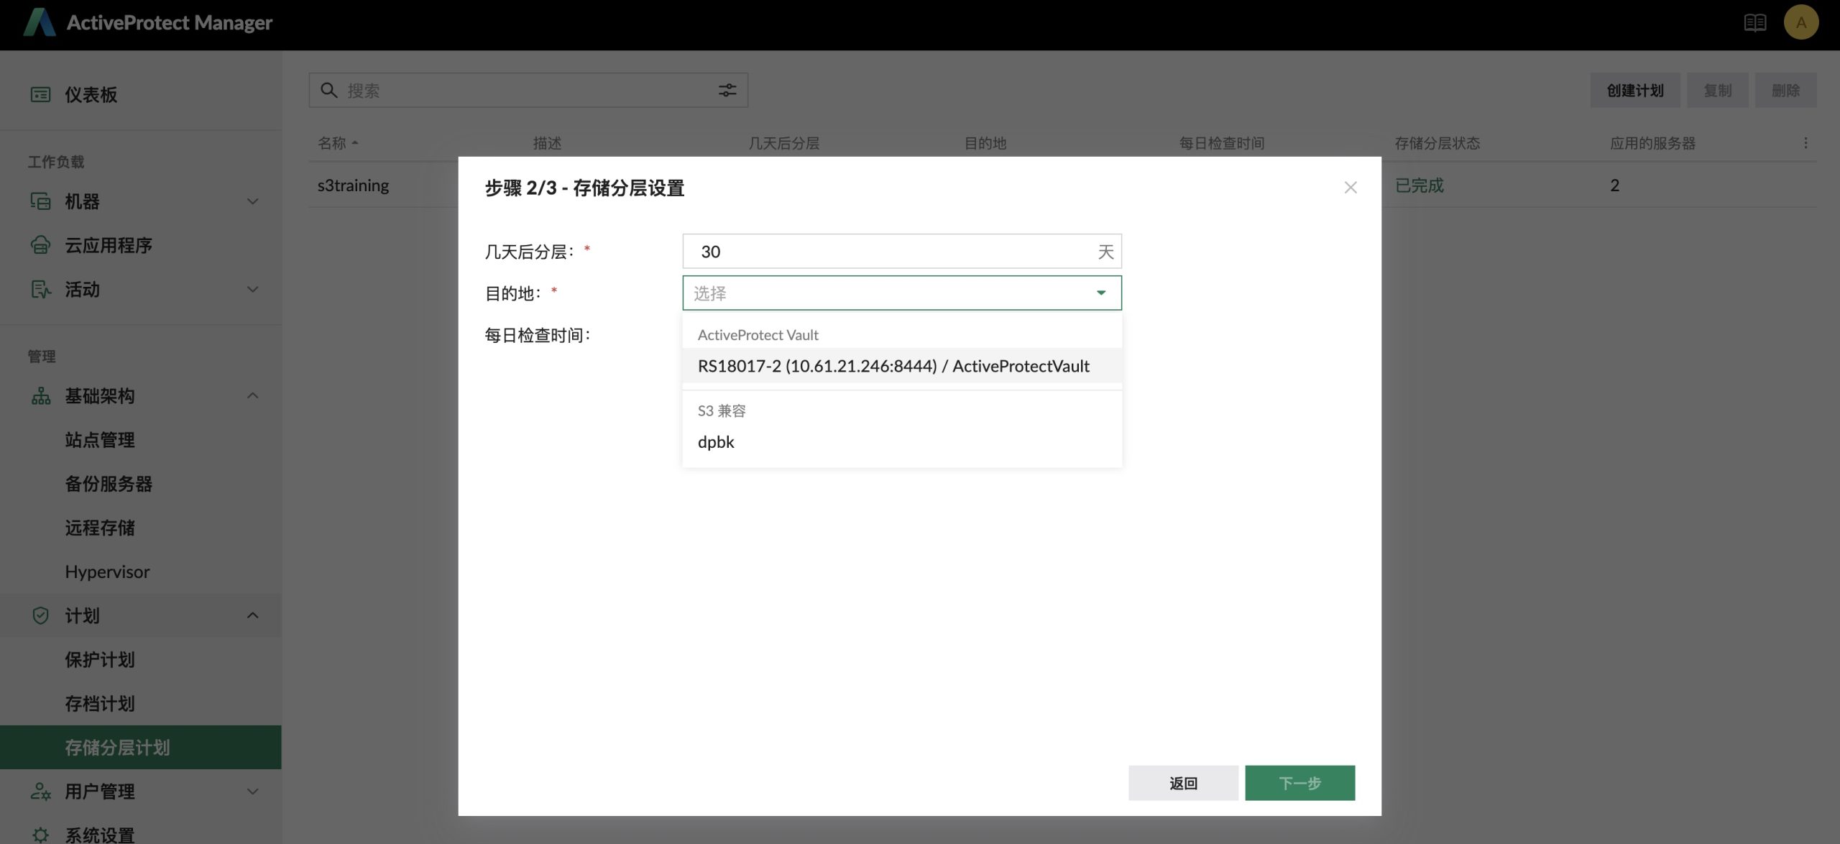
Task: Open the help documentation book icon
Action: pyautogui.click(x=1754, y=23)
